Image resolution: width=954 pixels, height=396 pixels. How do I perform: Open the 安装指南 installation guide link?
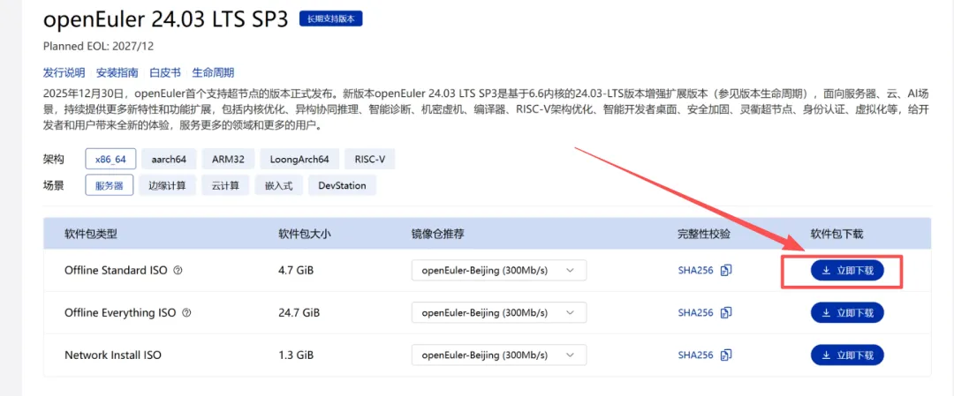(117, 72)
